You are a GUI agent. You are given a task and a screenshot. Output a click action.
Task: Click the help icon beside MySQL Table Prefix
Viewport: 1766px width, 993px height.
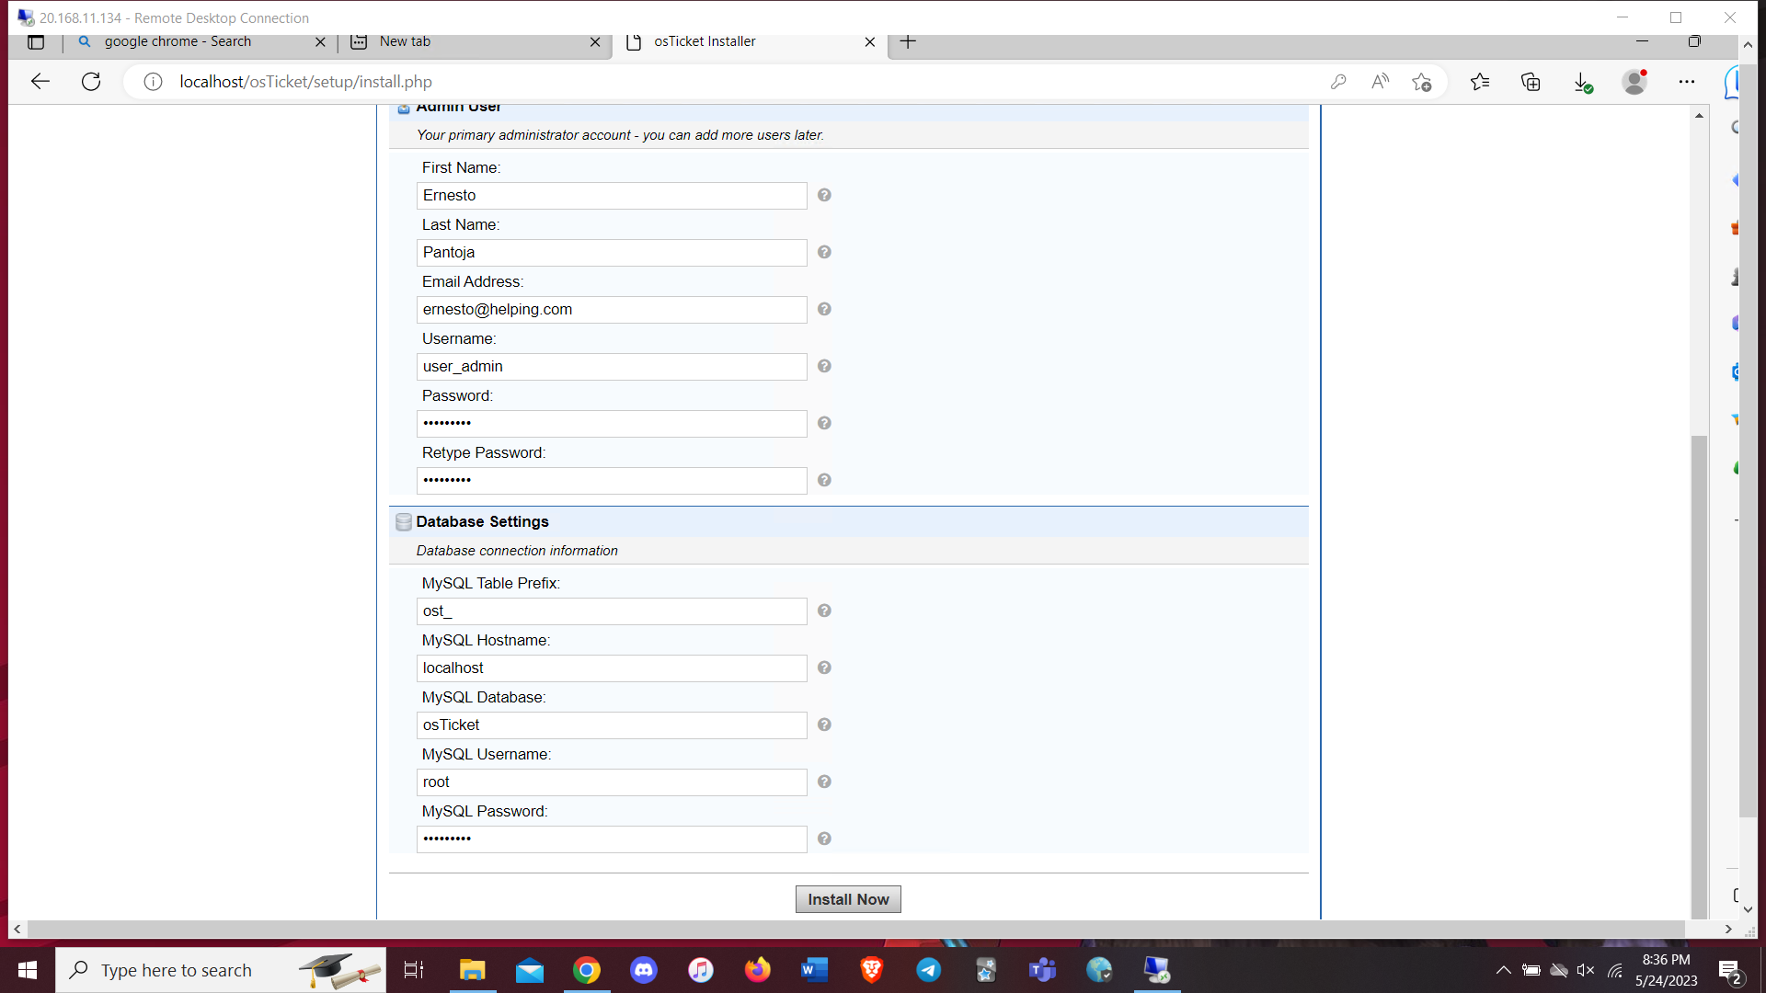pos(824,611)
